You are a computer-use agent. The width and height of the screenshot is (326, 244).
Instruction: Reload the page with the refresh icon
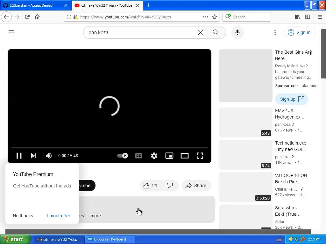click(x=27, y=17)
